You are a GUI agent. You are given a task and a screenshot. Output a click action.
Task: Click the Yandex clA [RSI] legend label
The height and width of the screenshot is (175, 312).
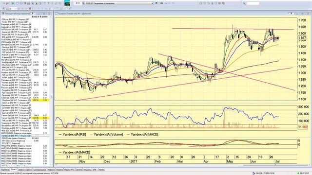pos(74,135)
